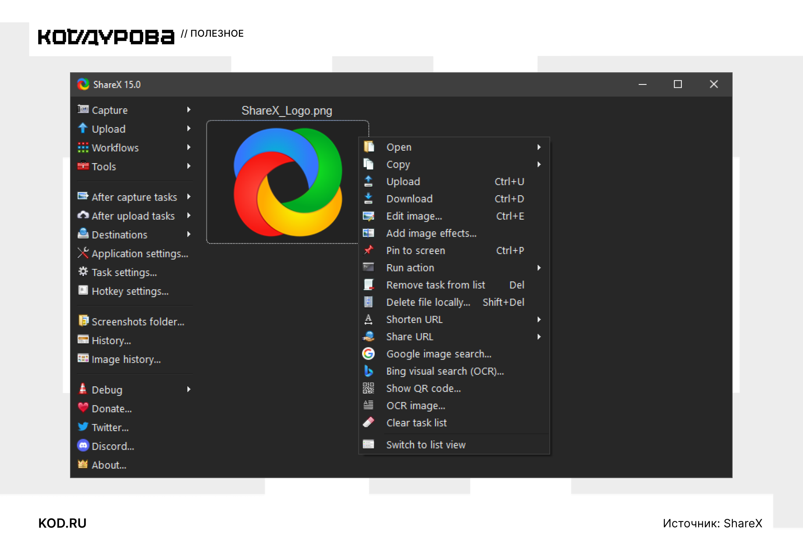Click the Bing logo icon in context menu
This screenshot has width=803, height=550.
pyautogui.click(x=368, y=371)
